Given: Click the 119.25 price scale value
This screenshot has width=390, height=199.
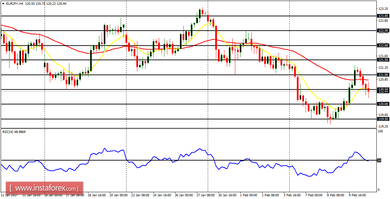Looking at the screenshot, I should [383, 127].
